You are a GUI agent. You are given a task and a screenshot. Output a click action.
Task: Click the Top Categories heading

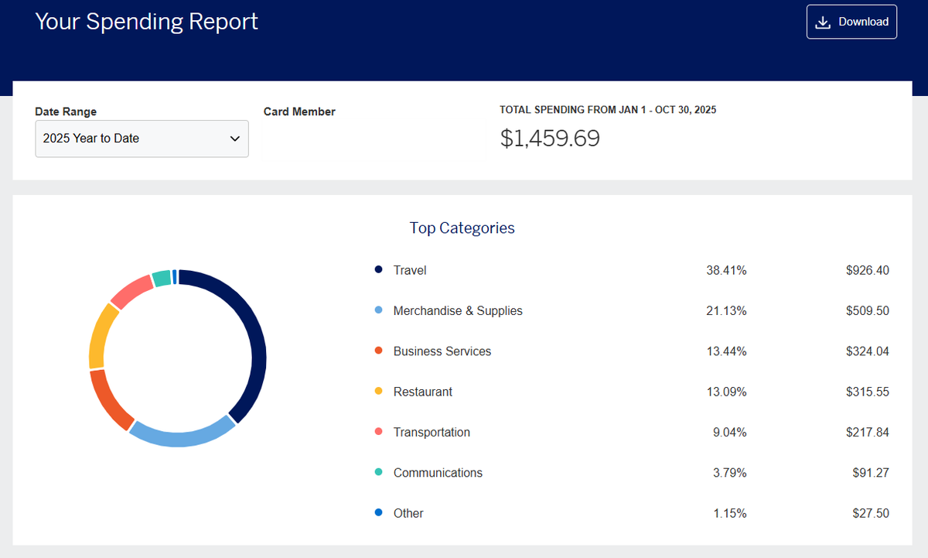click(x=462, y=228)
